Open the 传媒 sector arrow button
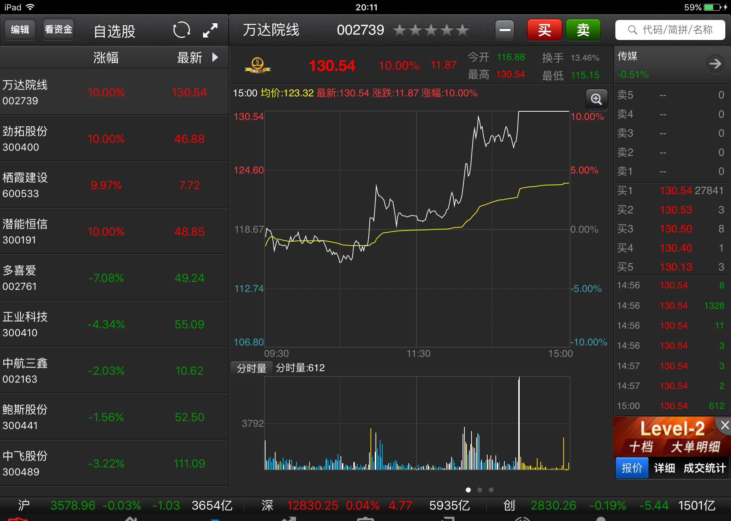This screenshot has width=731, height=521. click(715, 64)
